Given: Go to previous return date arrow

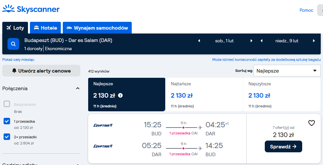Looking at the screenshot, I should [262, 41].
